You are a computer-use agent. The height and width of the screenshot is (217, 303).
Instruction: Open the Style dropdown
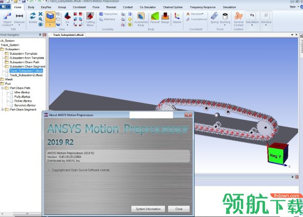(x=294, y=7)
